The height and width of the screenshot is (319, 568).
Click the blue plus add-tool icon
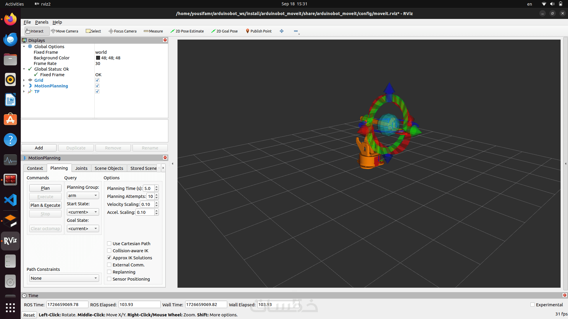point(282,31)
